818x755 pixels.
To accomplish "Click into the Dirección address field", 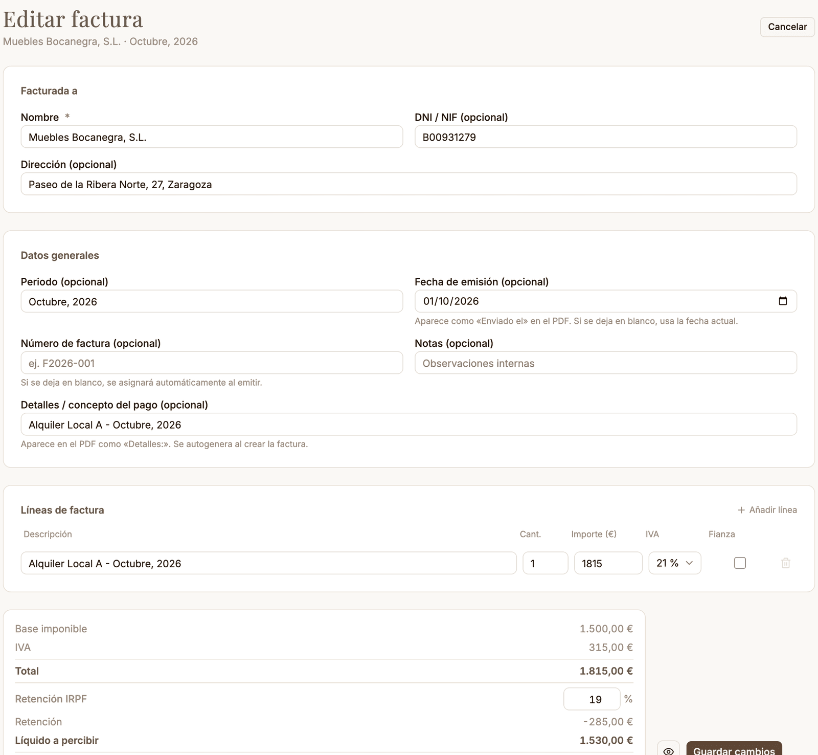I will point(409,184).
